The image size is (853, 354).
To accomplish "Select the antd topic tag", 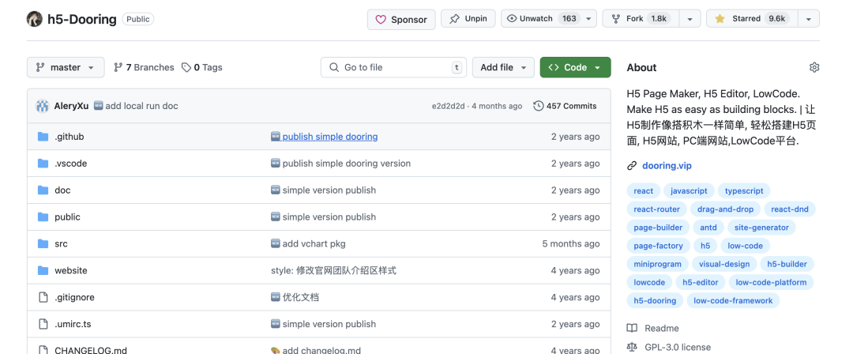I will (x=708, y=227).
